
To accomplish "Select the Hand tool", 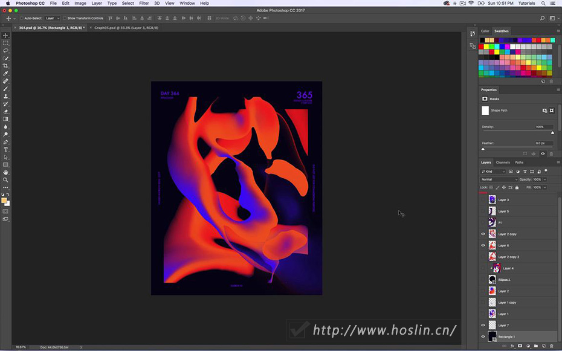I will (5, 172).
